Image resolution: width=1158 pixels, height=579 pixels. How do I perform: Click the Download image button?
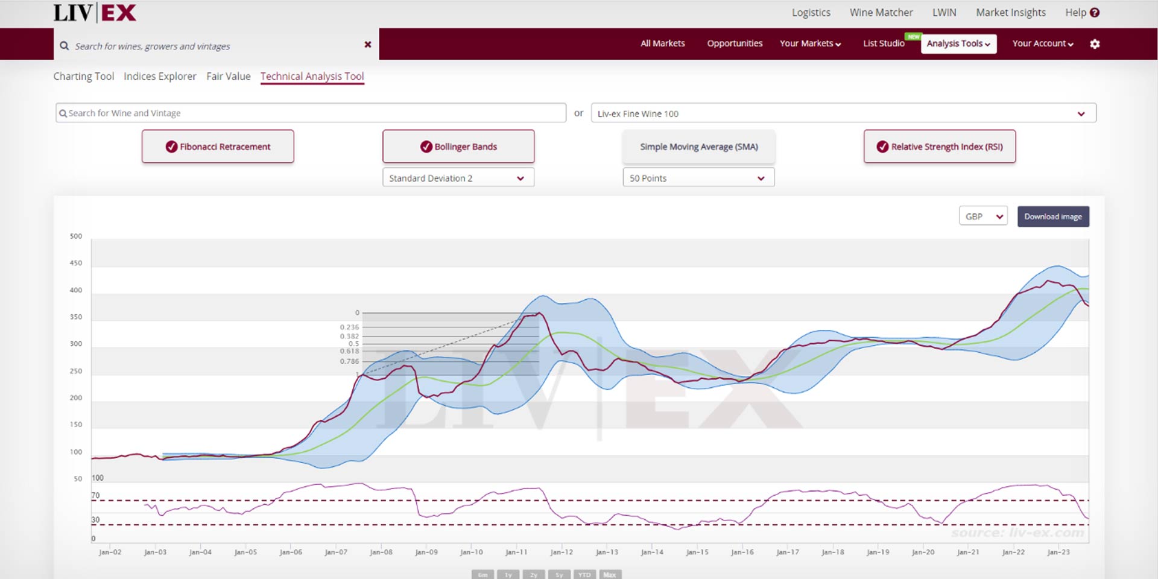click(1053, 217)
